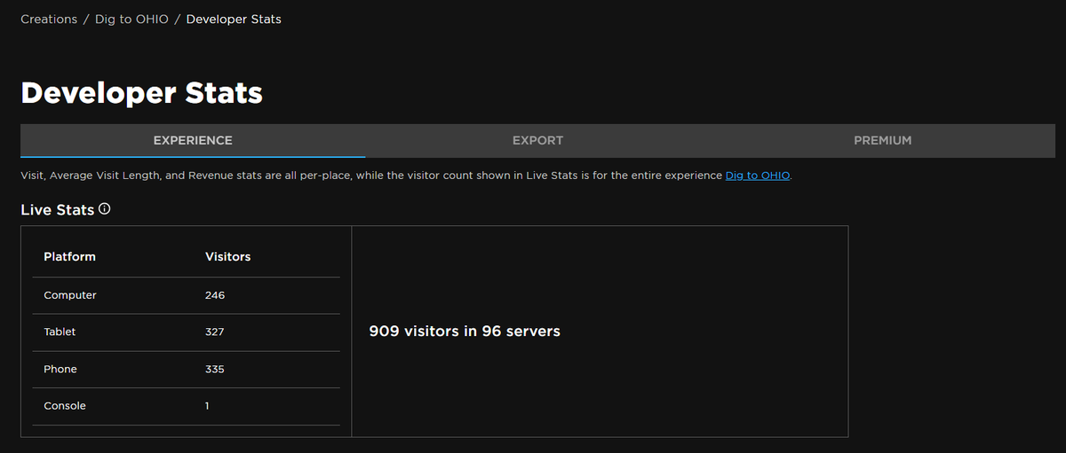1066x453 pixels.
Task: Click the Developer Stats page heading
Action: point(141,92)
